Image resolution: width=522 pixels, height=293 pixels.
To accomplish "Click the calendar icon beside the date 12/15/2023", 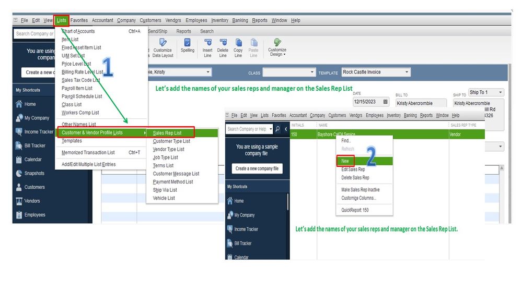I will point(385,102).
